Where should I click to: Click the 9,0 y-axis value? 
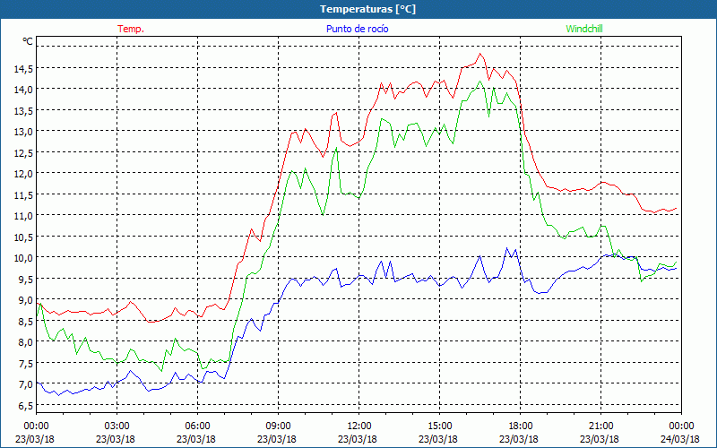[x=26, y=300]
